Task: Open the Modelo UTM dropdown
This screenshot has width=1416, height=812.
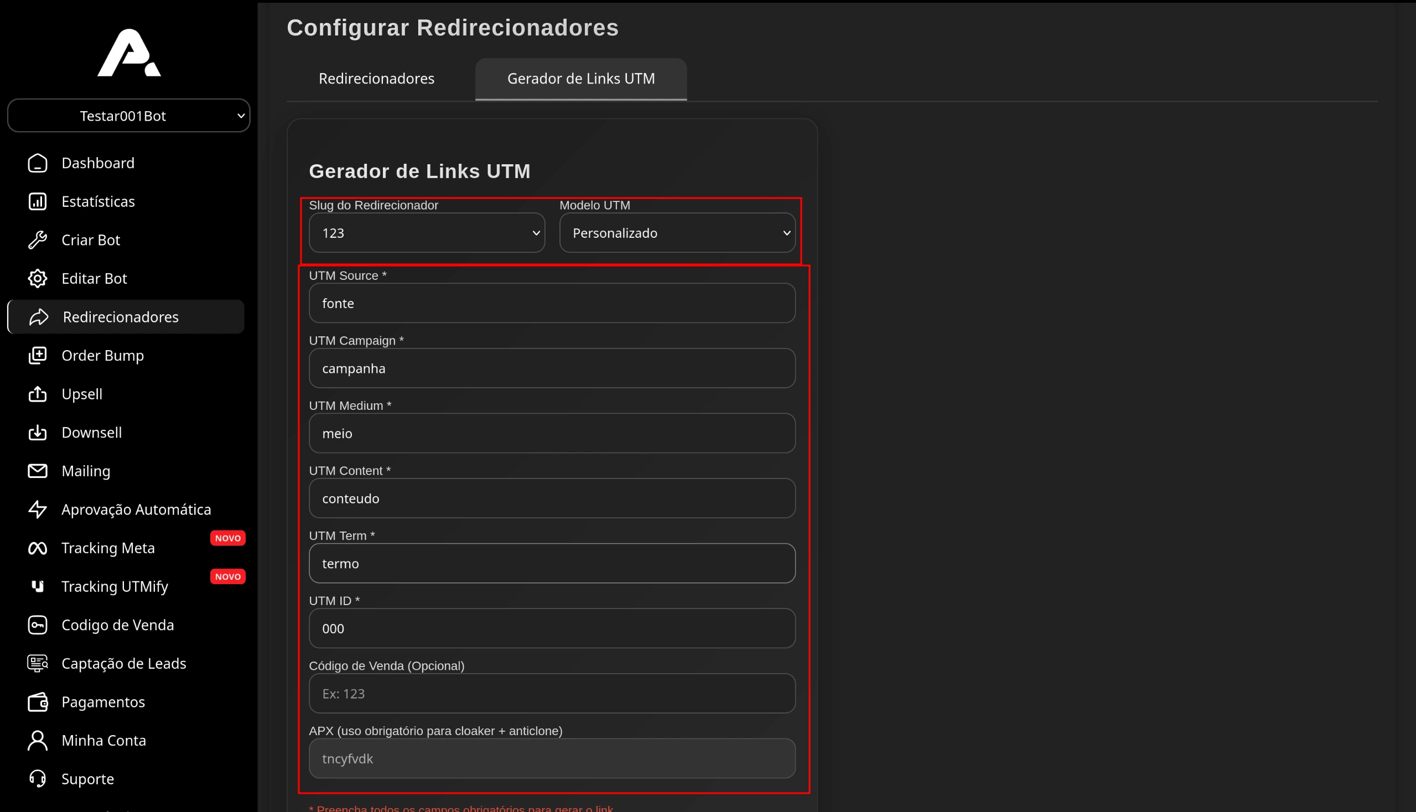Action: [x=677, y=232]
